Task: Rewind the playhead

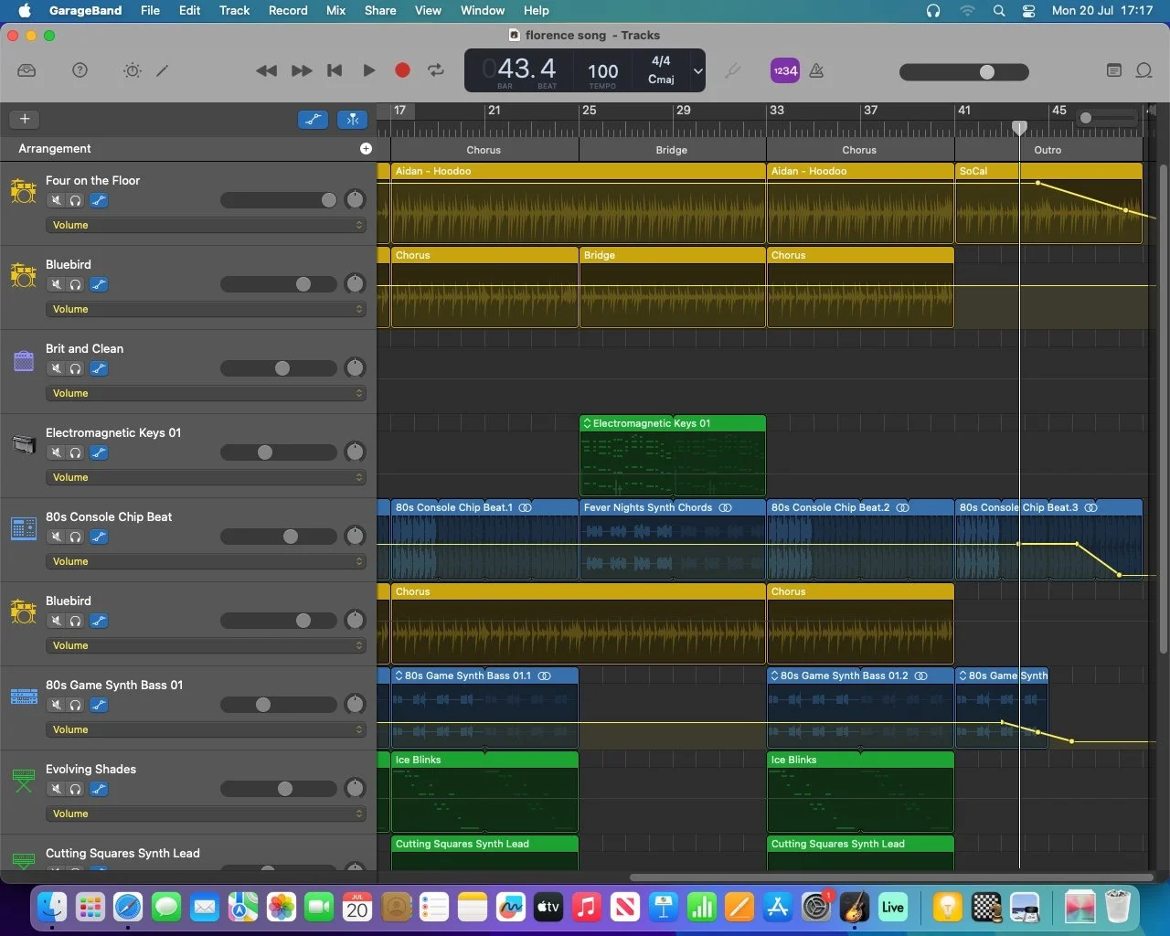Action: click(x=266, y=70)
